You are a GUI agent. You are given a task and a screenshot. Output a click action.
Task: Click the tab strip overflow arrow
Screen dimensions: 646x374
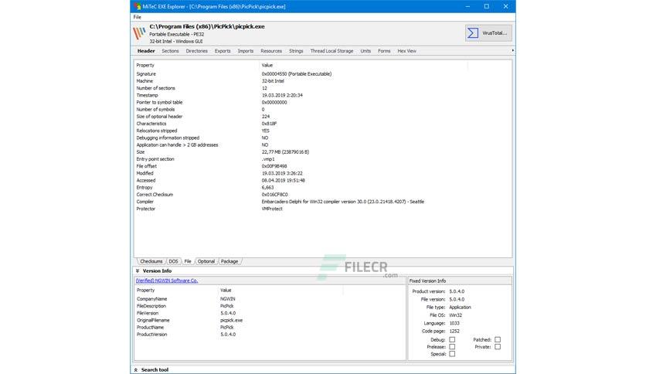[x=512, y=51]
